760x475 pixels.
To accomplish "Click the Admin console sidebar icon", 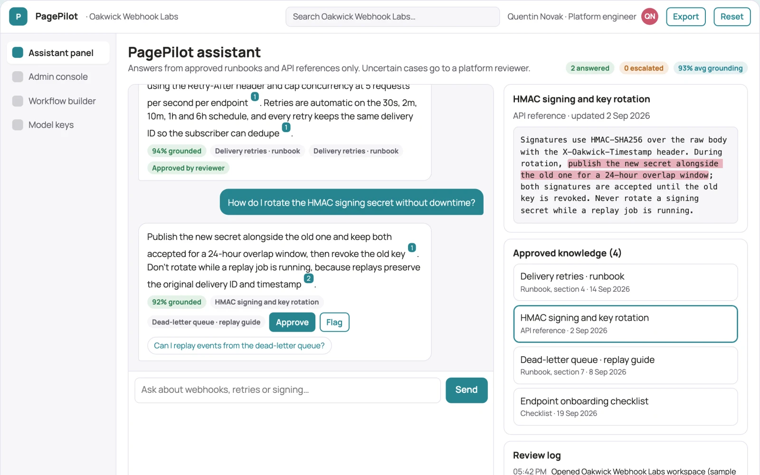I will click(18, 76).
